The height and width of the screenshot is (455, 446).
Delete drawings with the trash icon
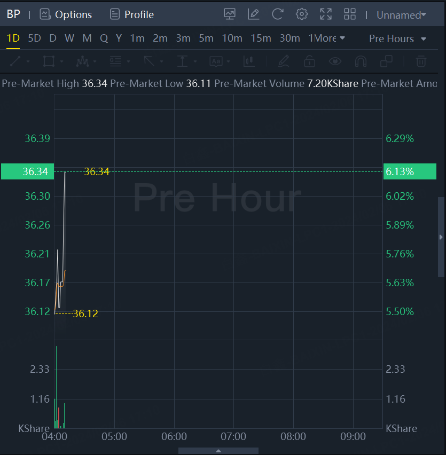421,61
